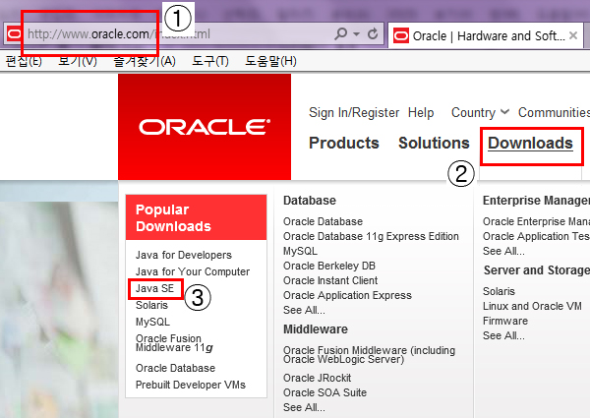The height and width of the screenshot is (418, 590).
Task: Open the 도움말(H) menu
Action: [270, 61]
